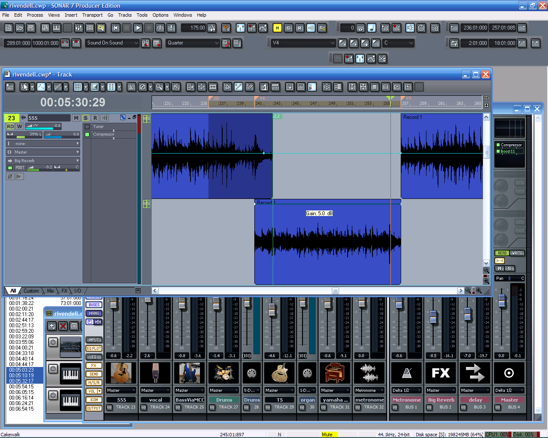Toggle phase invert on track 555
The height and width of the screenshot is (438, 548).
[x=10, y=176]
